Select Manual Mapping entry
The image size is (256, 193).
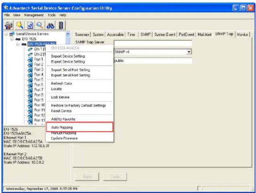pyautogui.click(x=79, y=133)
